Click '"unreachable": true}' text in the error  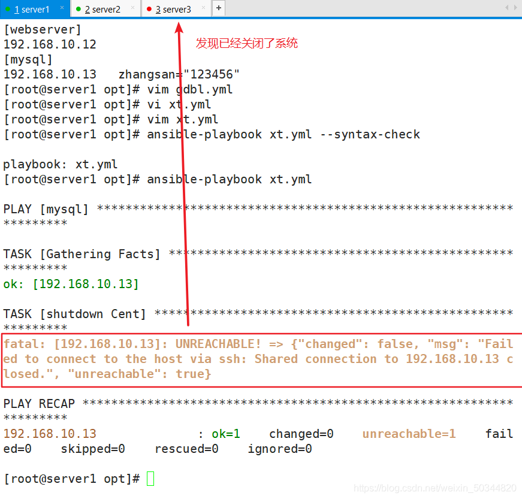click(x=140, y=374)
